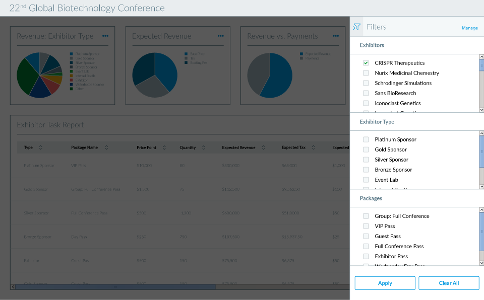Click $9,562.50 expected tax cell

pos(291,189)
